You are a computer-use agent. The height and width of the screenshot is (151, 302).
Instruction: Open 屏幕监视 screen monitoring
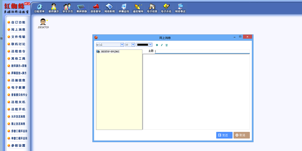point(124,7)
